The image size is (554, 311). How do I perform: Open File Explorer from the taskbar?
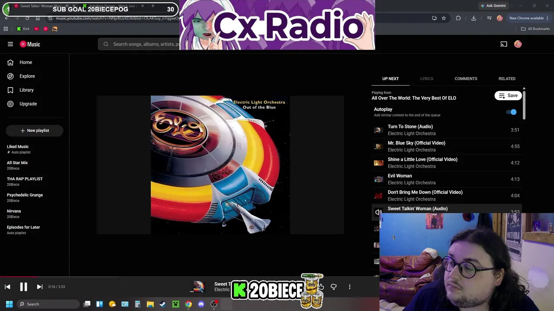point(150,304)
